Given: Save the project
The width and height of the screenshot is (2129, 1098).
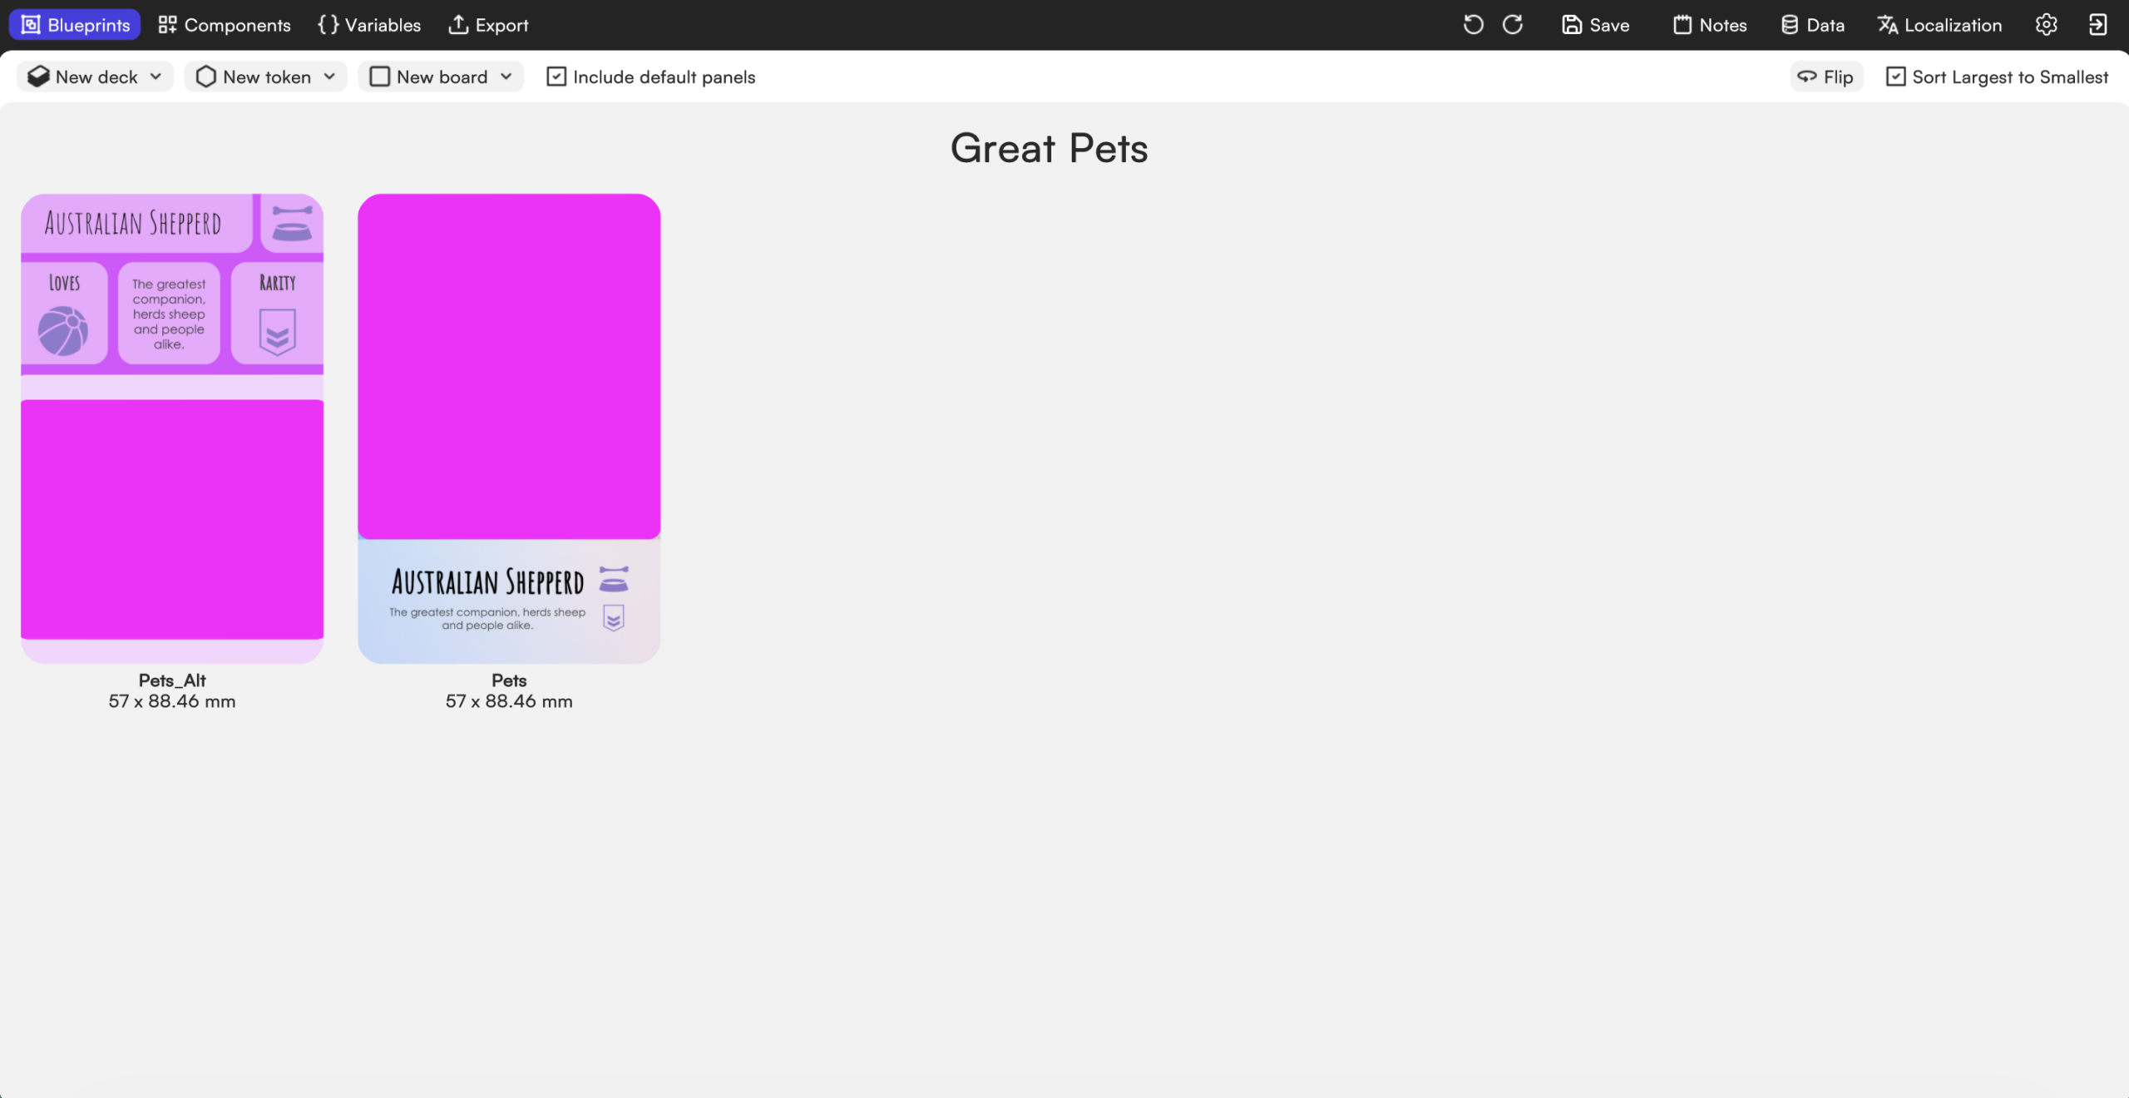Looking at the screenshot, I should pos(1595,25).
